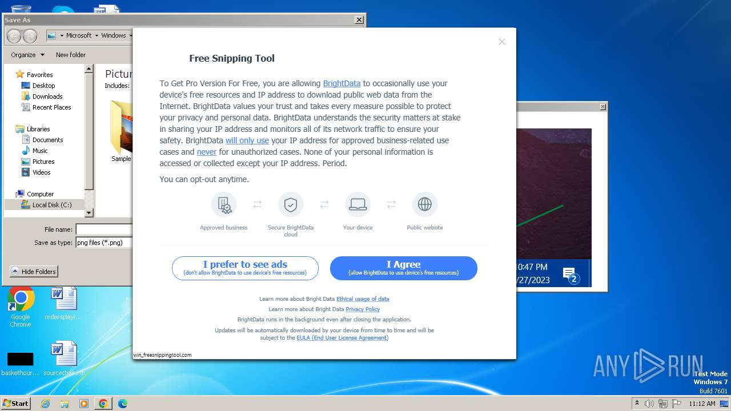Click the File name input field
This screenshot has height=411, width=731.
coord(104,229)
